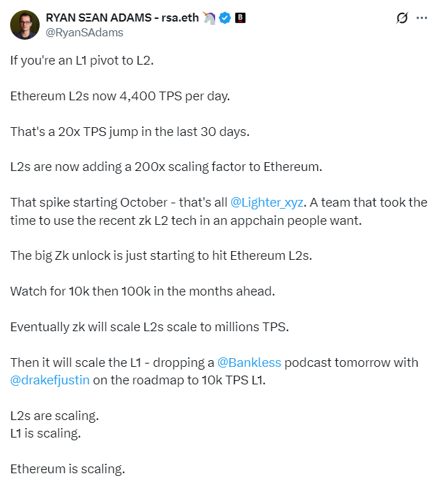Open the @RyanSAdams handle link
The height and width of the screenshot is (484, 439).
pyautogui.click(x=83, y=32)
